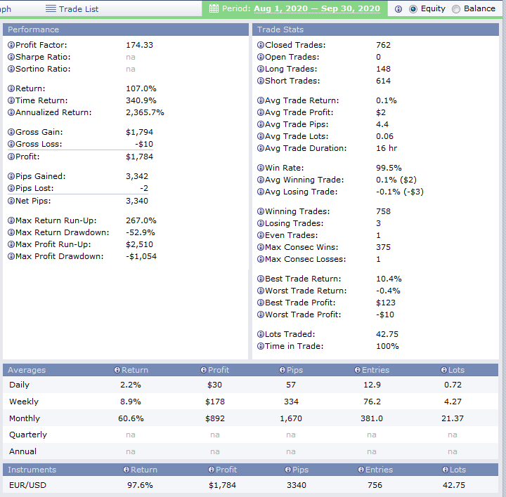Click info icon next to Lots Traded
The image size is (506, 497).
tap(261, 334)
